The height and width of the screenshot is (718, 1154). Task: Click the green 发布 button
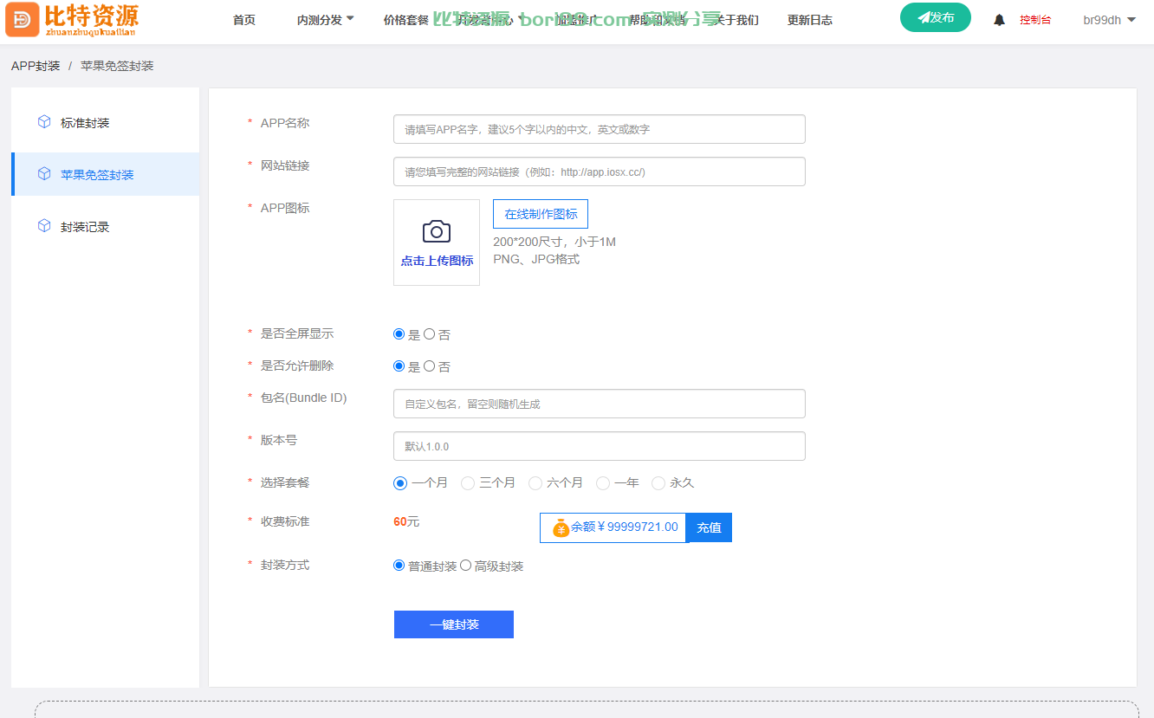pyautogui.click(x=936, y=17)
